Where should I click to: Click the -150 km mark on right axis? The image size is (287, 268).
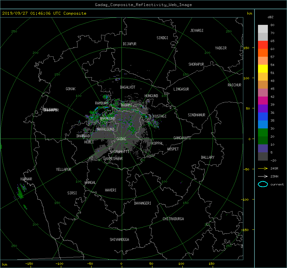coord(245,230)
